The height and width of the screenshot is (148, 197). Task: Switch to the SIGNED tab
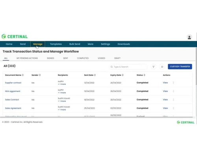coord(50,58)
